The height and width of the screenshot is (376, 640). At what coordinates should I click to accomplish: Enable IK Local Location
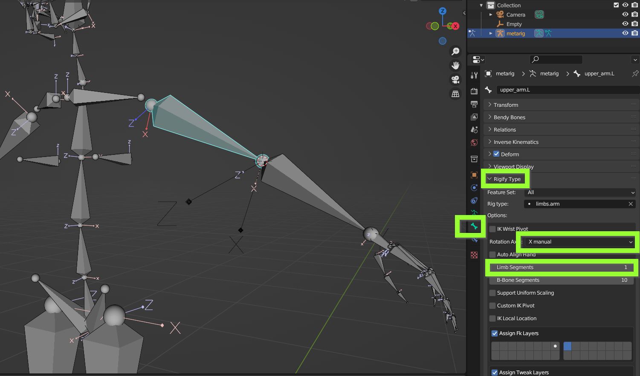click(492, 318)
